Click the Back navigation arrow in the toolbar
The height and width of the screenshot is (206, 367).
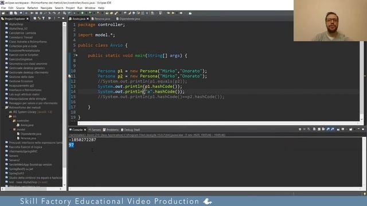tap(173, 13)
